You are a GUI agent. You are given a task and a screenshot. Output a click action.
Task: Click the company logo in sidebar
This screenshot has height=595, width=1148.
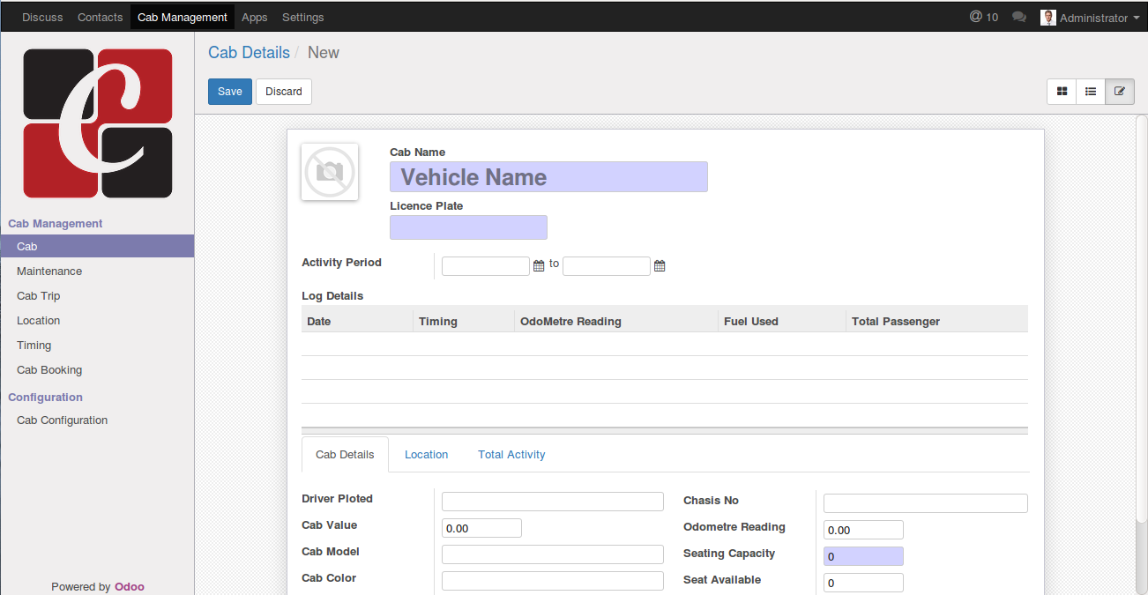click(97, 123)
